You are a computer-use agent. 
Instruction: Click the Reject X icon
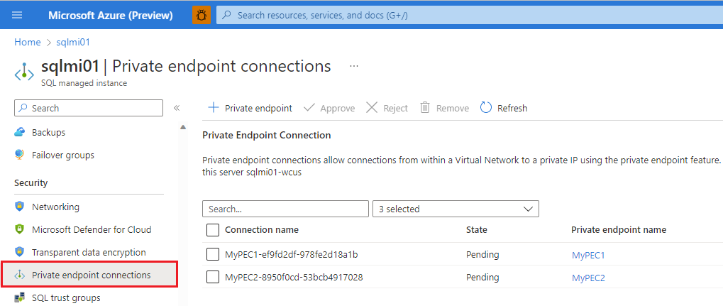372,108
